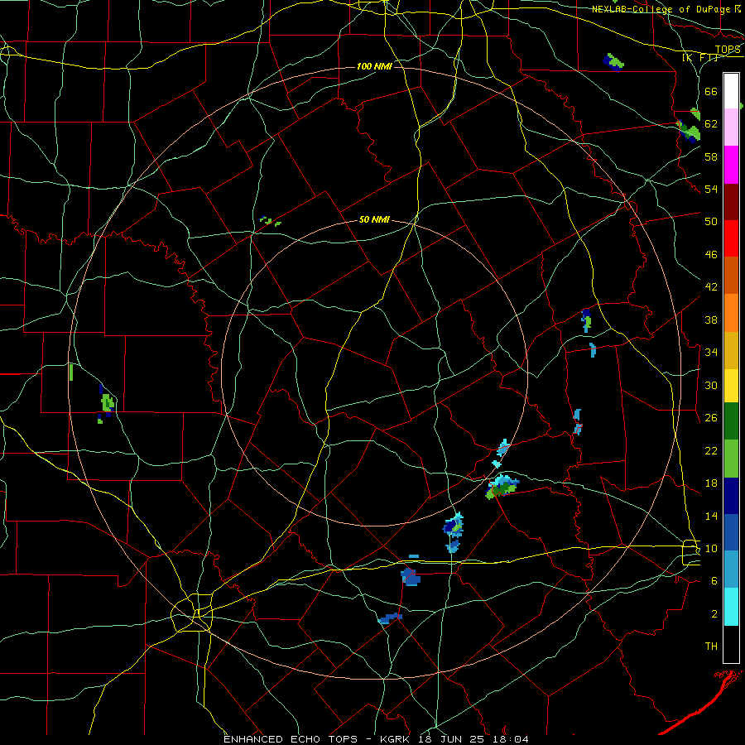Click the legend unit label "K FT"

[x=699, y=57]
